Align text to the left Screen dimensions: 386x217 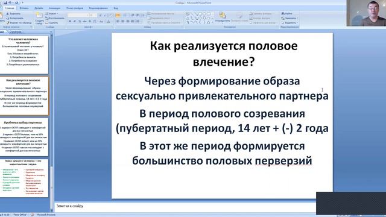[x=118, y=22]
